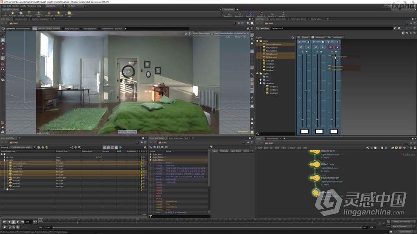This screenshot has height=234, width=417.
Task: Click the Light Mixer parameter gear icon
Action: tap(399, 29)
